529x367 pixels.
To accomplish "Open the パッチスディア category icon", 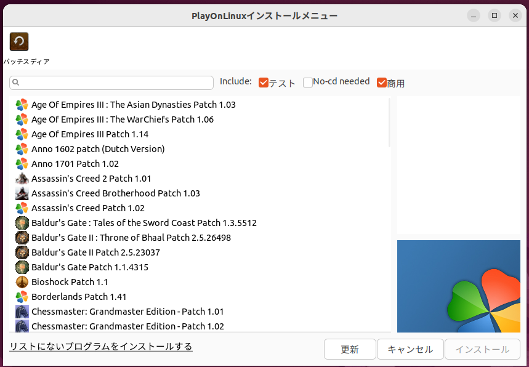I will 19,41.
